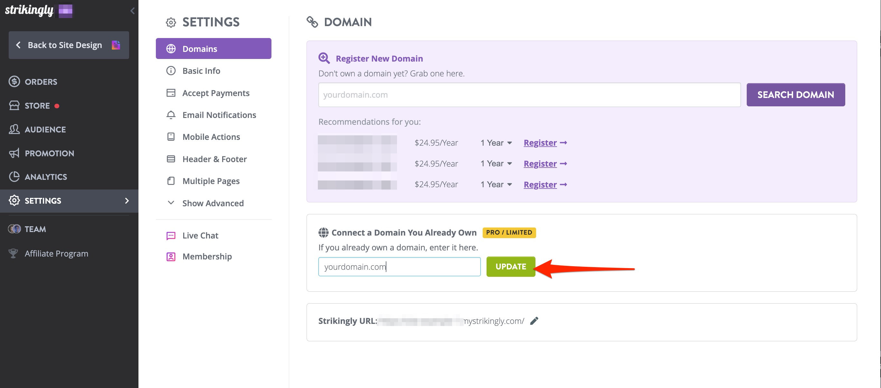Image resolution: width=881 pixels, height=388 pixels.
Task: Open Live Chat settings
Action: [x=200, y=235]
